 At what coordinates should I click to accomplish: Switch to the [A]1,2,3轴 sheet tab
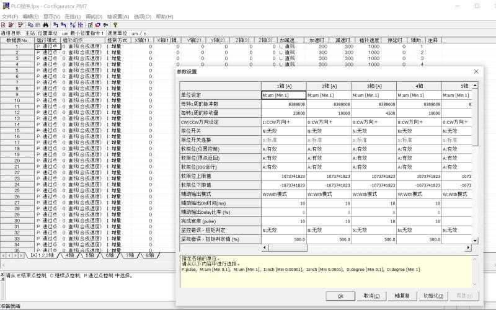point(42,255)
